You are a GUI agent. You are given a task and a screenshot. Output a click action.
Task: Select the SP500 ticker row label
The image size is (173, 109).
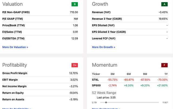[x=97, y=85]
